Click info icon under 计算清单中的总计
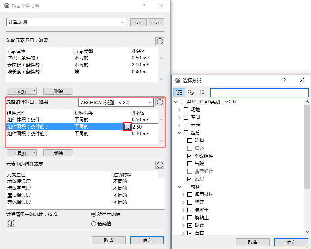311x249 pixels. (x=11, y=223)
